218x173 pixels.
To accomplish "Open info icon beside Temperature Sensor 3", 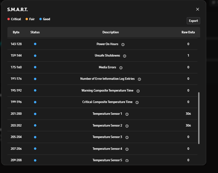I will [x=127, y=137].
